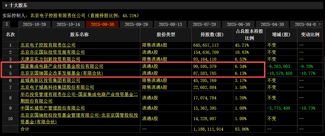Switch to the 2025-10-20 date tab
325x136 pixels.
click(34, 24)
